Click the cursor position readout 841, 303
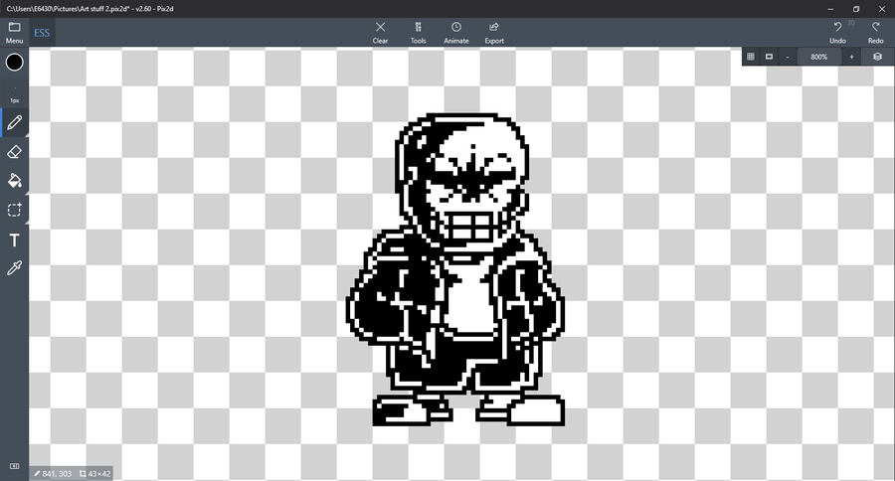The image size is (895, 481). tap(53, 474)
